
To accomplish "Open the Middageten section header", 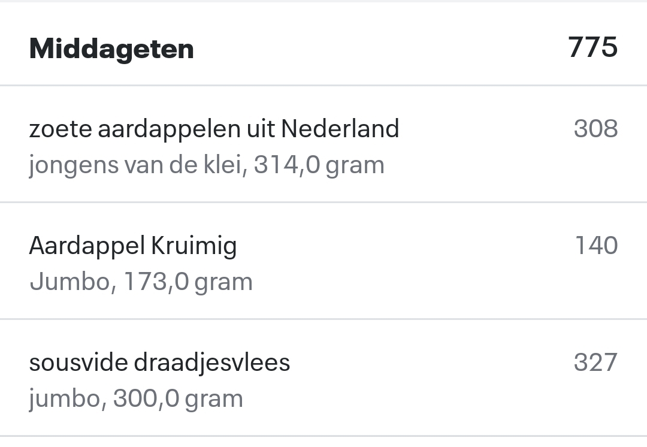I will (x=111, y=49).
